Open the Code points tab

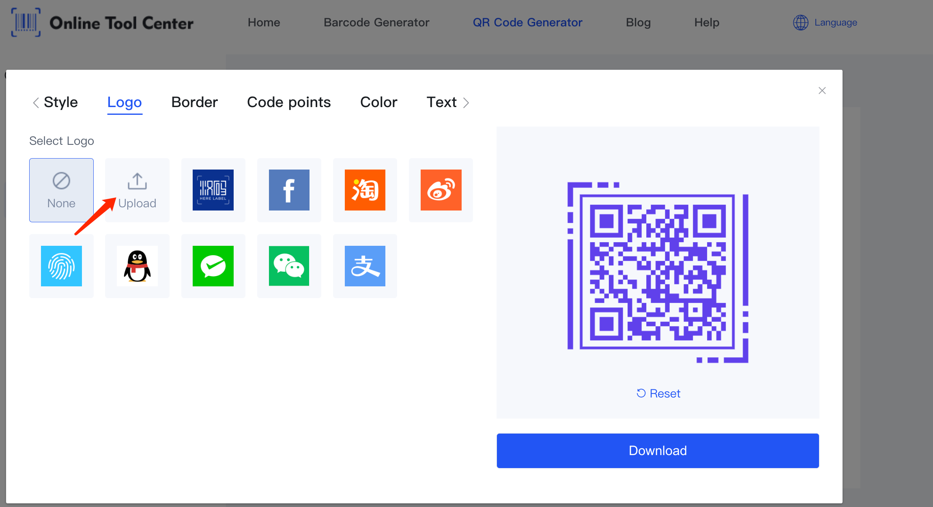(289, 102)
